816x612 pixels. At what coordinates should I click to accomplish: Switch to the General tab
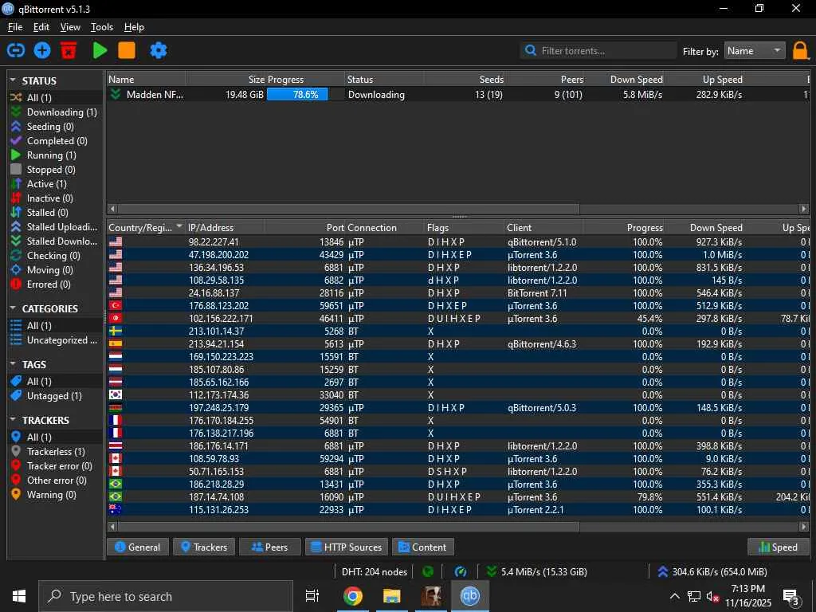[x=137, y=547]
